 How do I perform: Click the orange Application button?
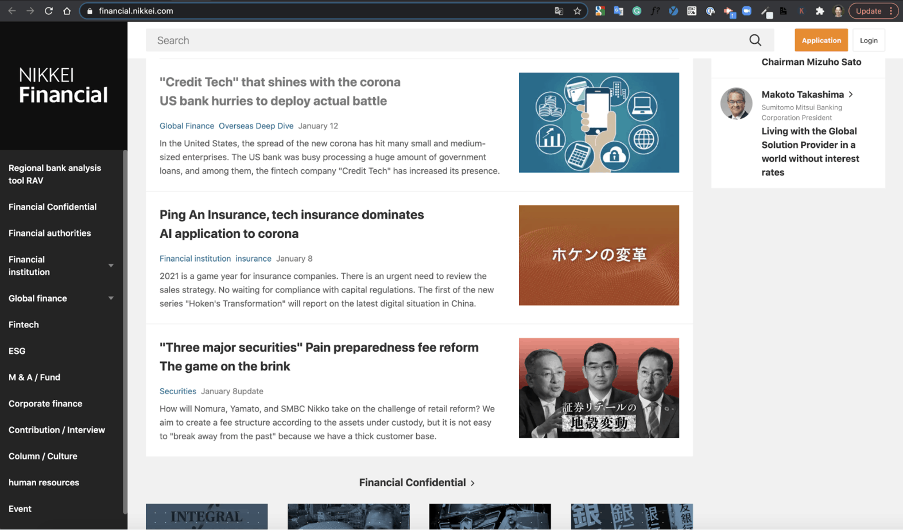tap(821, 40)
